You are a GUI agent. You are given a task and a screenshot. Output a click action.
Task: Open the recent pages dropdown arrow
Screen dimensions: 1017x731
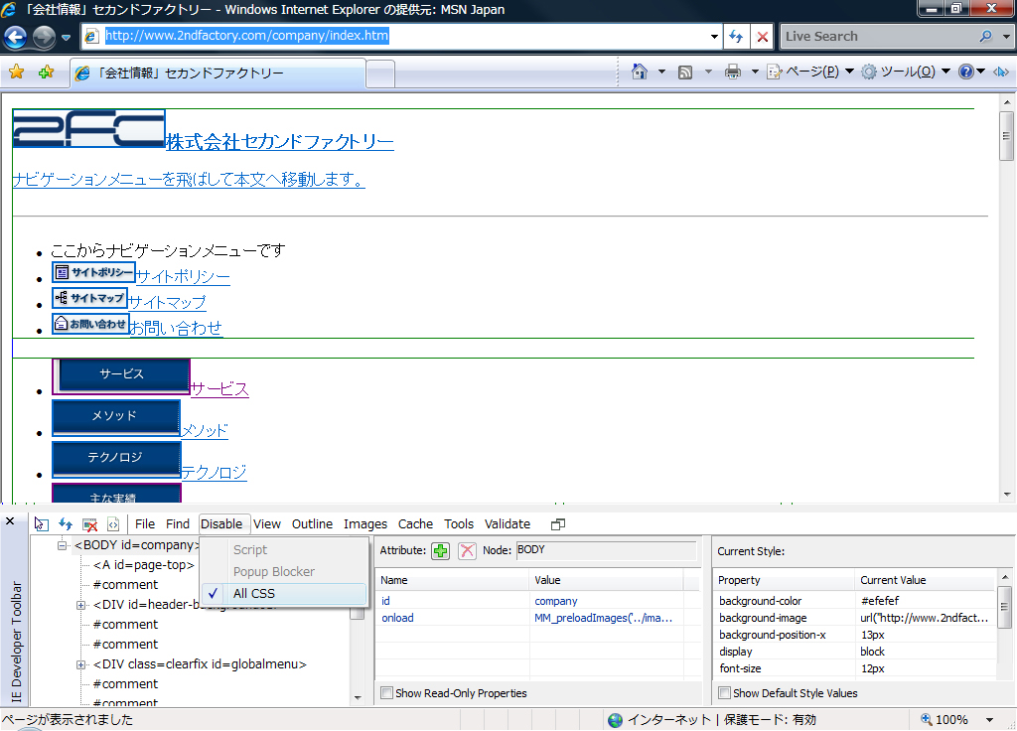66,37
